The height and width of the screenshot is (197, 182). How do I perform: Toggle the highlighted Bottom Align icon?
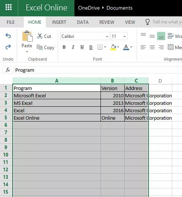[161, 36]
